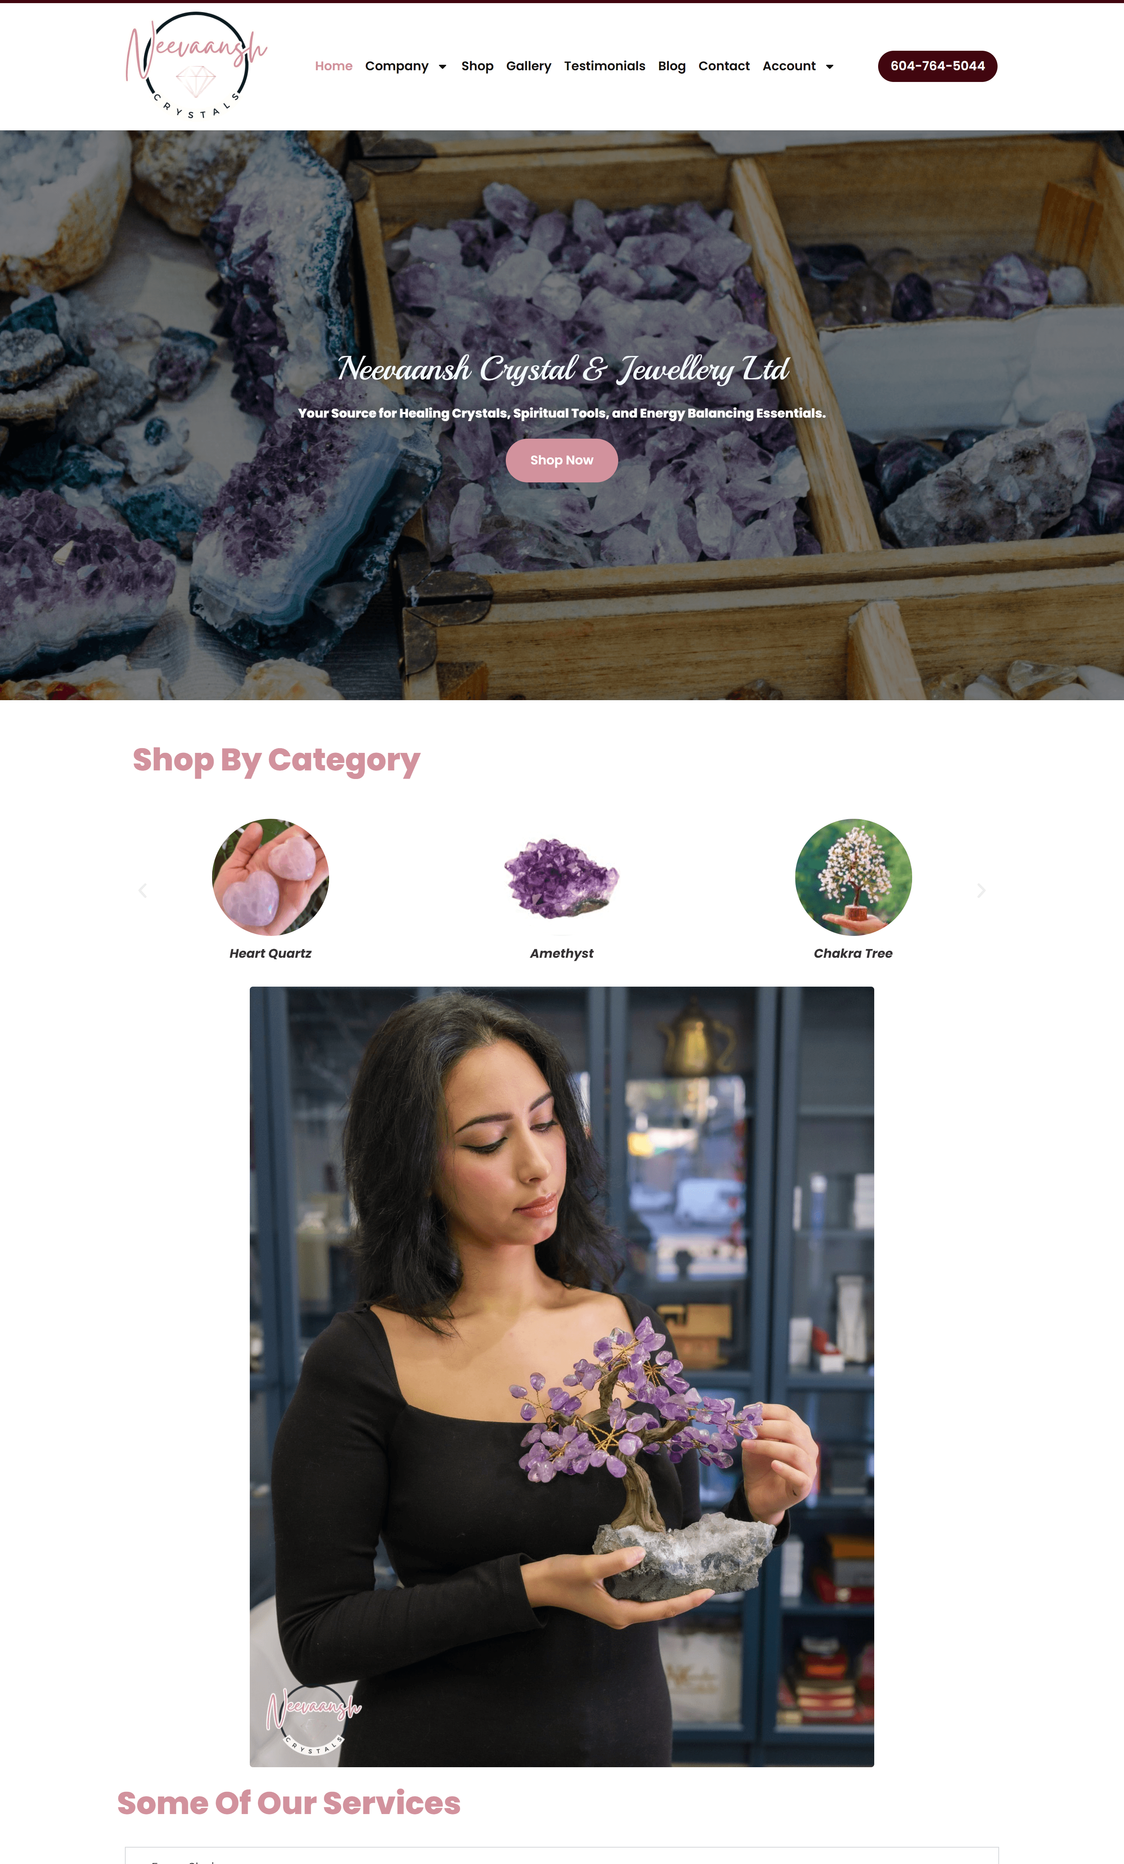Click the Chakra Tree label link

tap(853, 953)
